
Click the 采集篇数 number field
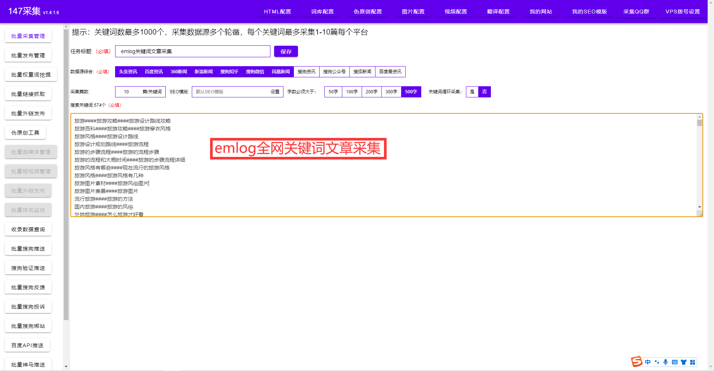pos(127,92)
